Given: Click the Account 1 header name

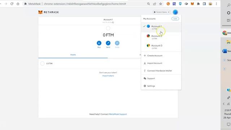Looking at the screenshot, I should coord(108,19).
